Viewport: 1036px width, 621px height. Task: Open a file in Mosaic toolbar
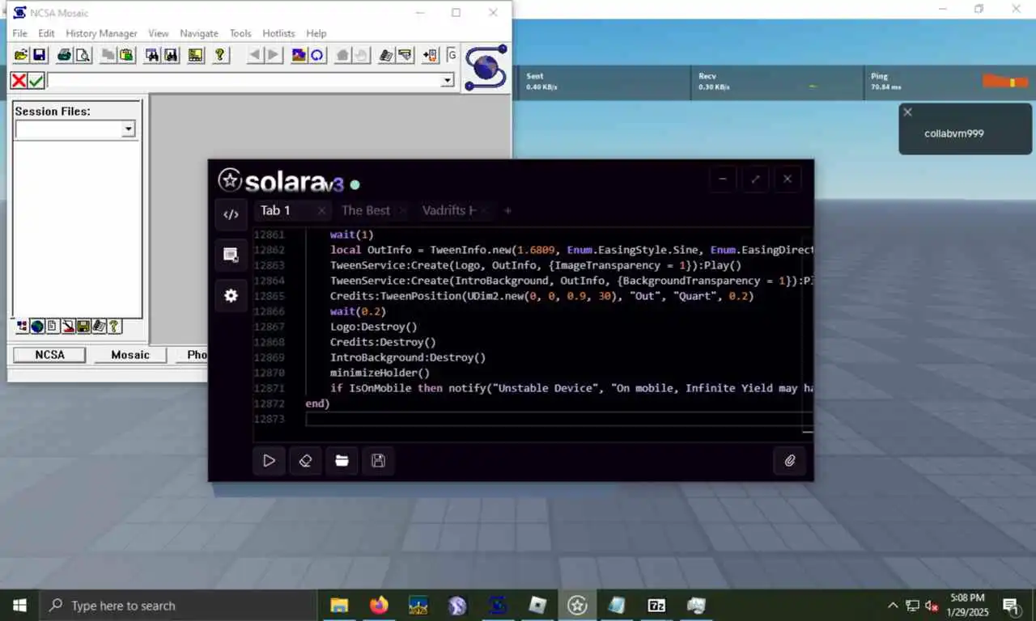pos(21,55)
